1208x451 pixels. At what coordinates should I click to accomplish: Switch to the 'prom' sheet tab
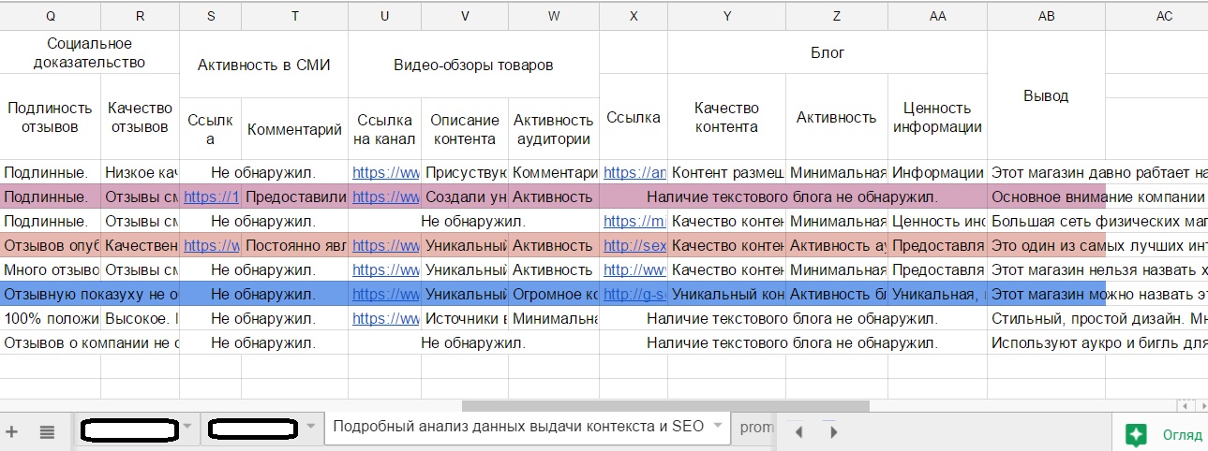tap(756, 428)
